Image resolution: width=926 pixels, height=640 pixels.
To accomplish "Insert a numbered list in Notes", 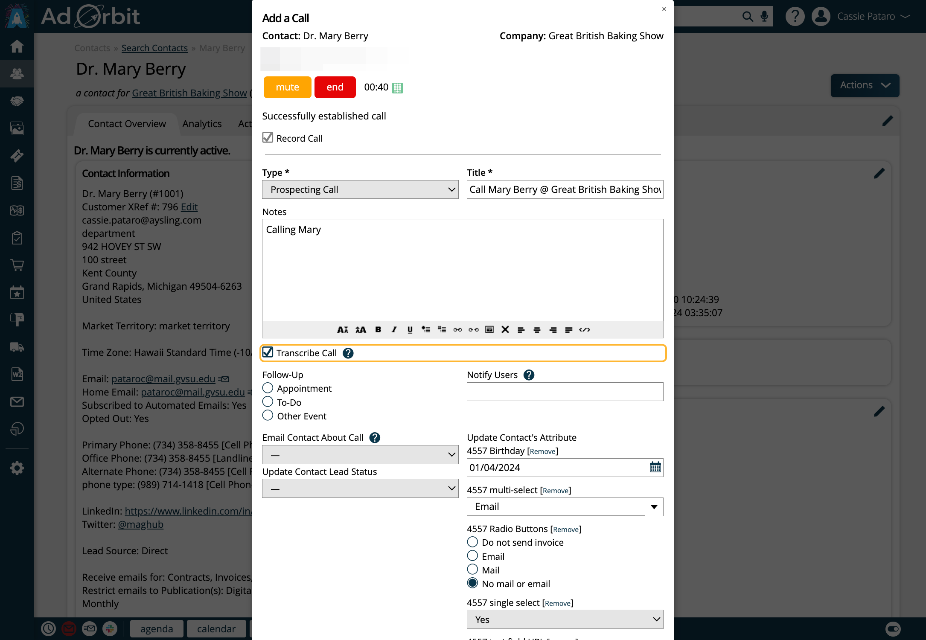I will [x=442, y=329].
